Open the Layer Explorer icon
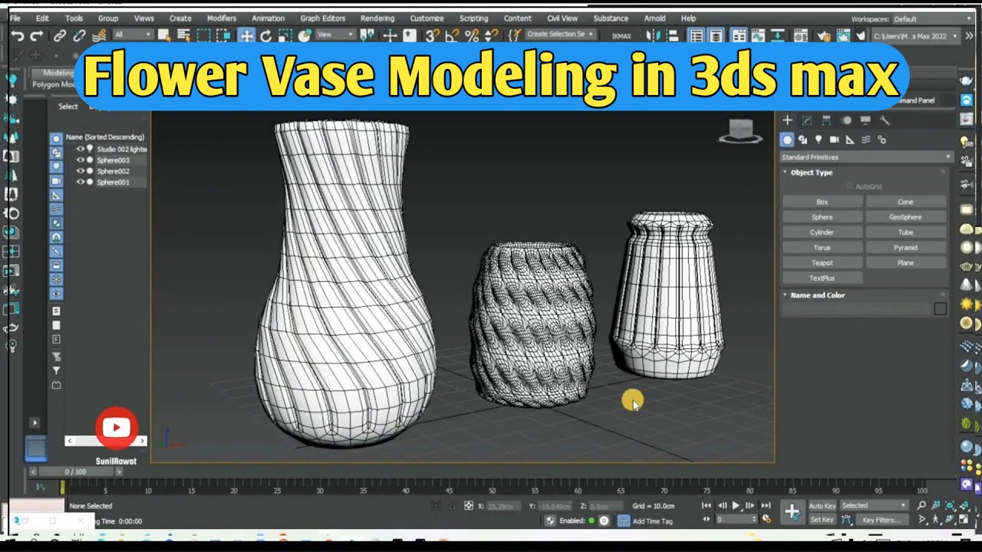This screenshot has height=552, width=982. pyautogui.click(x=716, y=35)
